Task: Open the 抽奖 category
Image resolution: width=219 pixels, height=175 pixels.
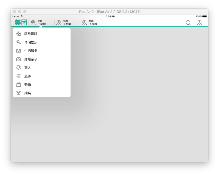Action: [42, 93]
